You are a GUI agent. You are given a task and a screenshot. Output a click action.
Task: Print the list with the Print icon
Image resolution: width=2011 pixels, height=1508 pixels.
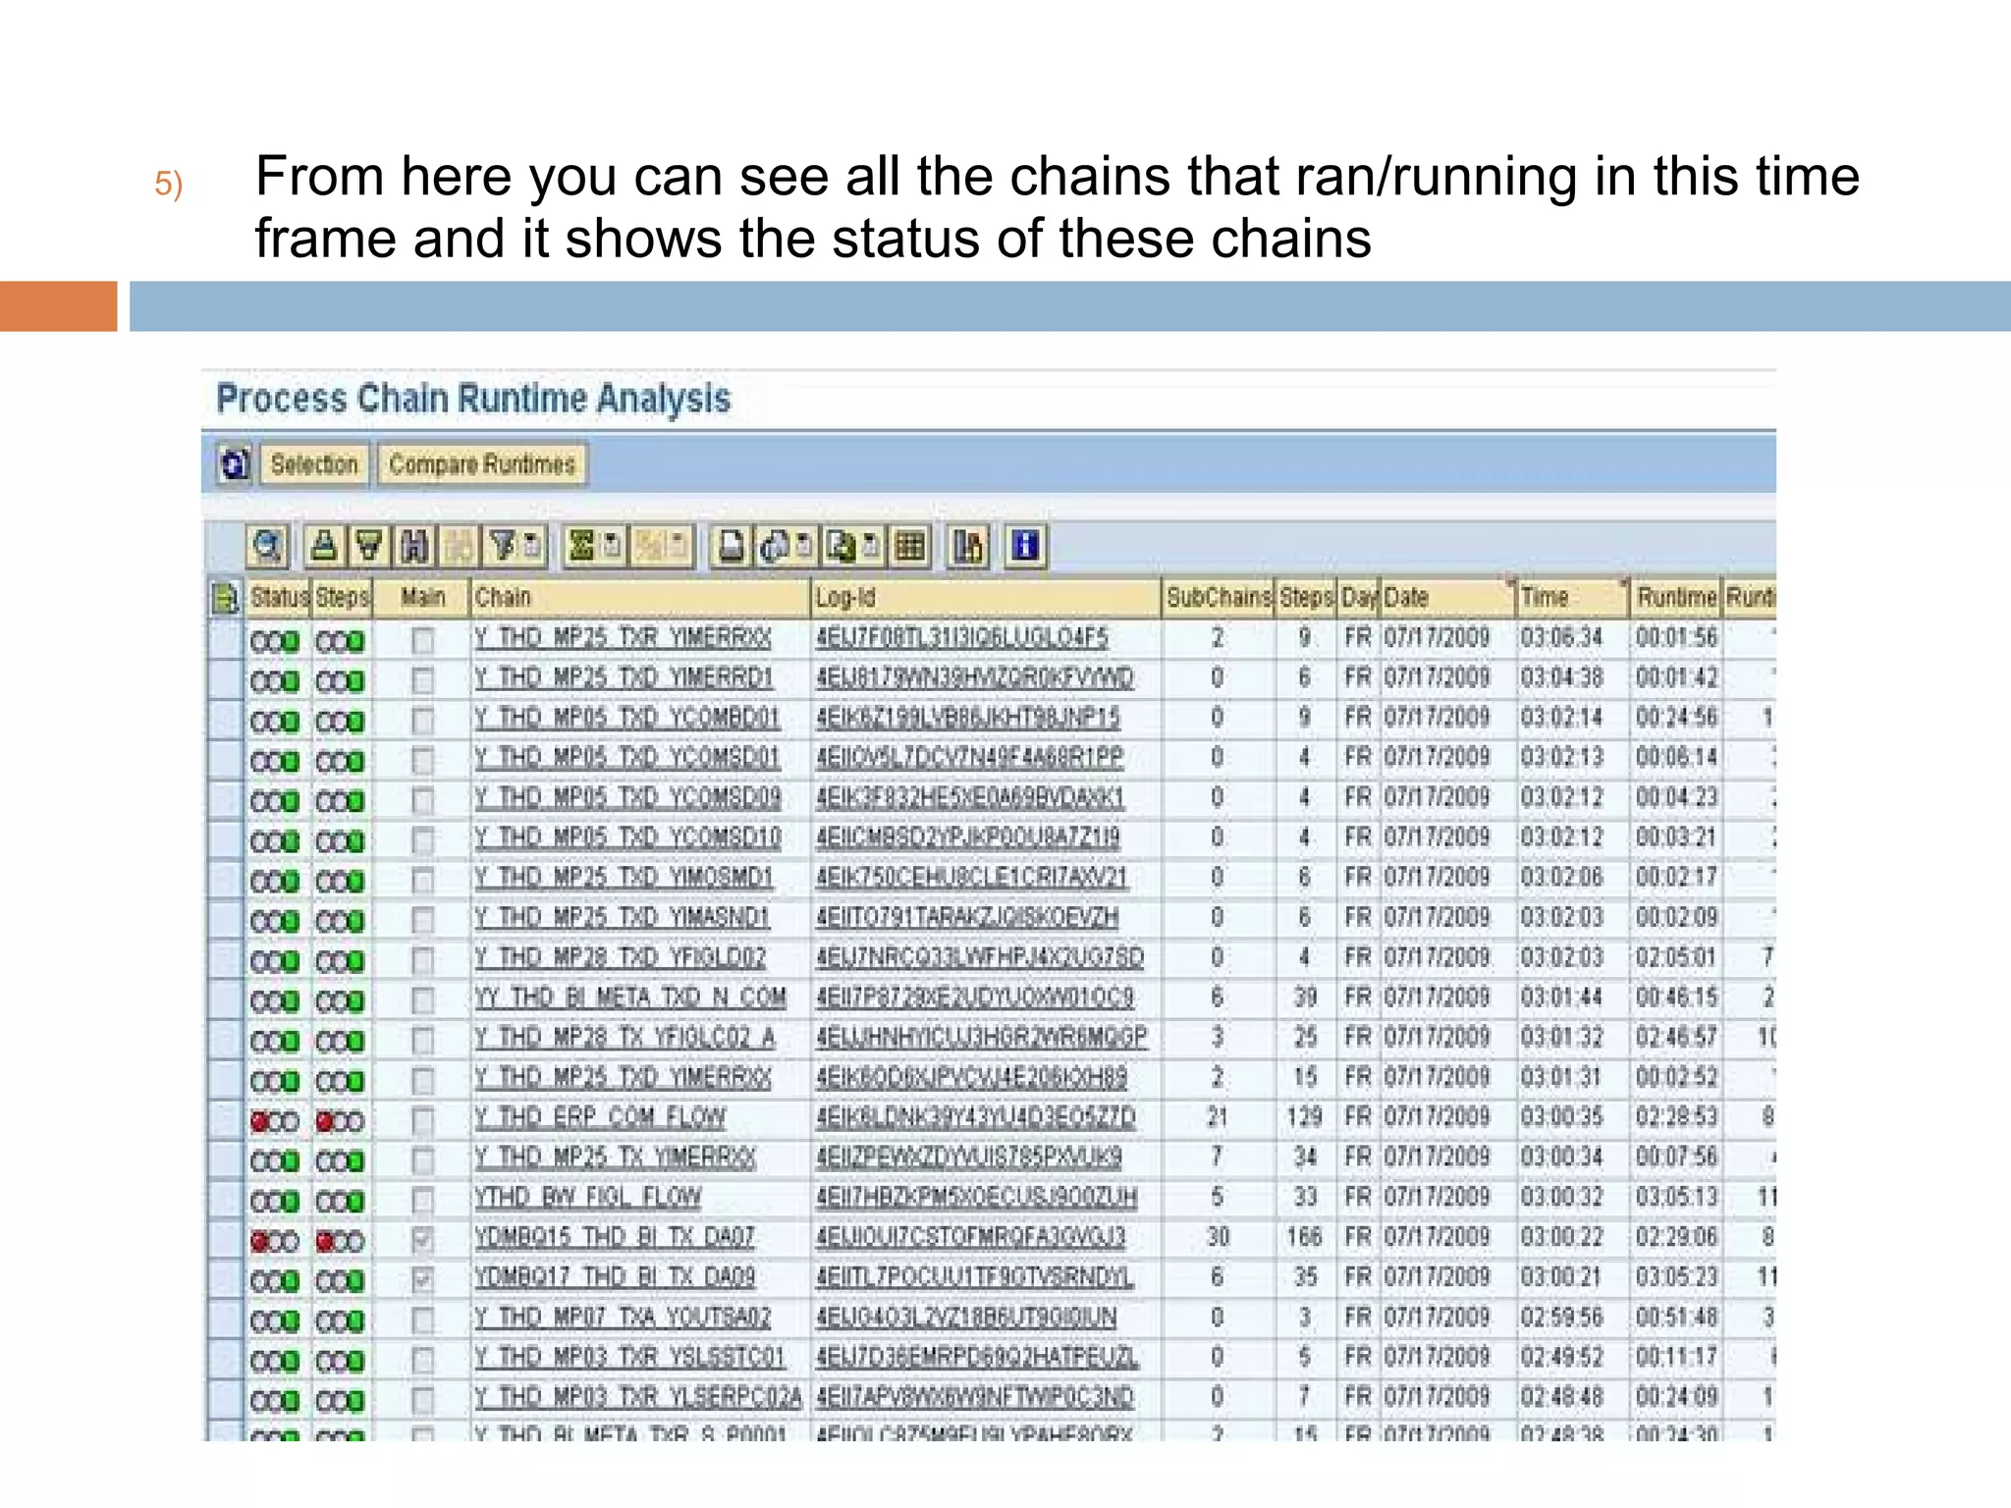[731, 546]
